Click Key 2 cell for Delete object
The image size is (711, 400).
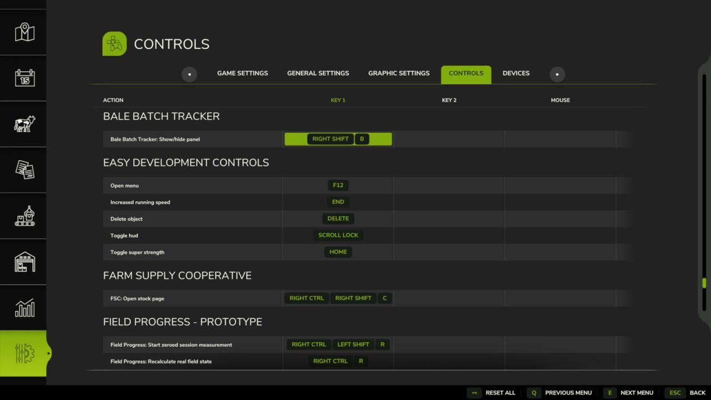click(x=449, y=219)
